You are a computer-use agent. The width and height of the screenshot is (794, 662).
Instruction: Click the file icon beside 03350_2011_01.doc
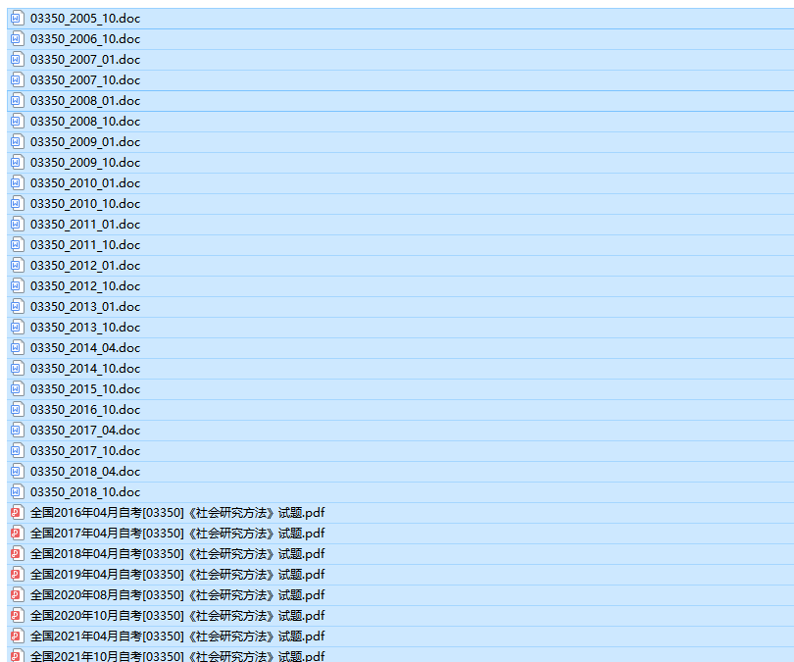coord(18,225)
